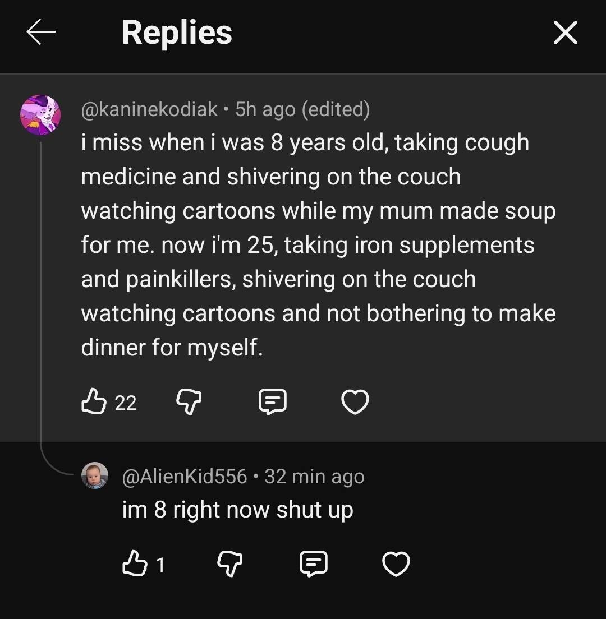Screen dimensions: 606x619
Task: Visit the @AlienKid556 channel username link
Action: [x=185, y=476]
